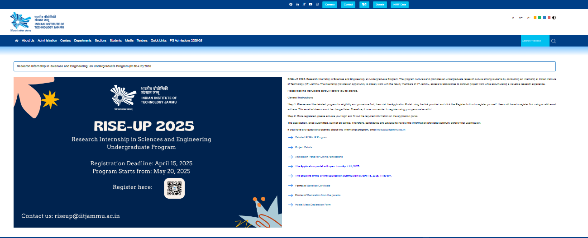Image resolution: width=588 pixels, height=238 pixels.
Task: Click the LinkedIn icon in top bar
Action: click(297, 5)
